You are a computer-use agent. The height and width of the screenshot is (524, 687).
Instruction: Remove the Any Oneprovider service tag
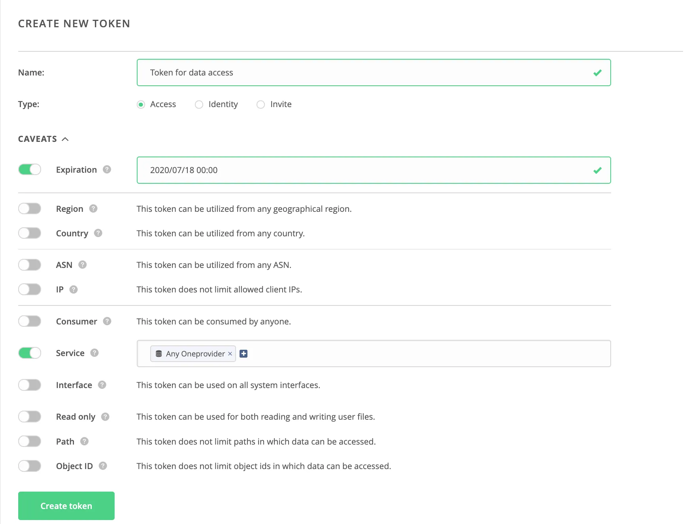click(230, 354)
